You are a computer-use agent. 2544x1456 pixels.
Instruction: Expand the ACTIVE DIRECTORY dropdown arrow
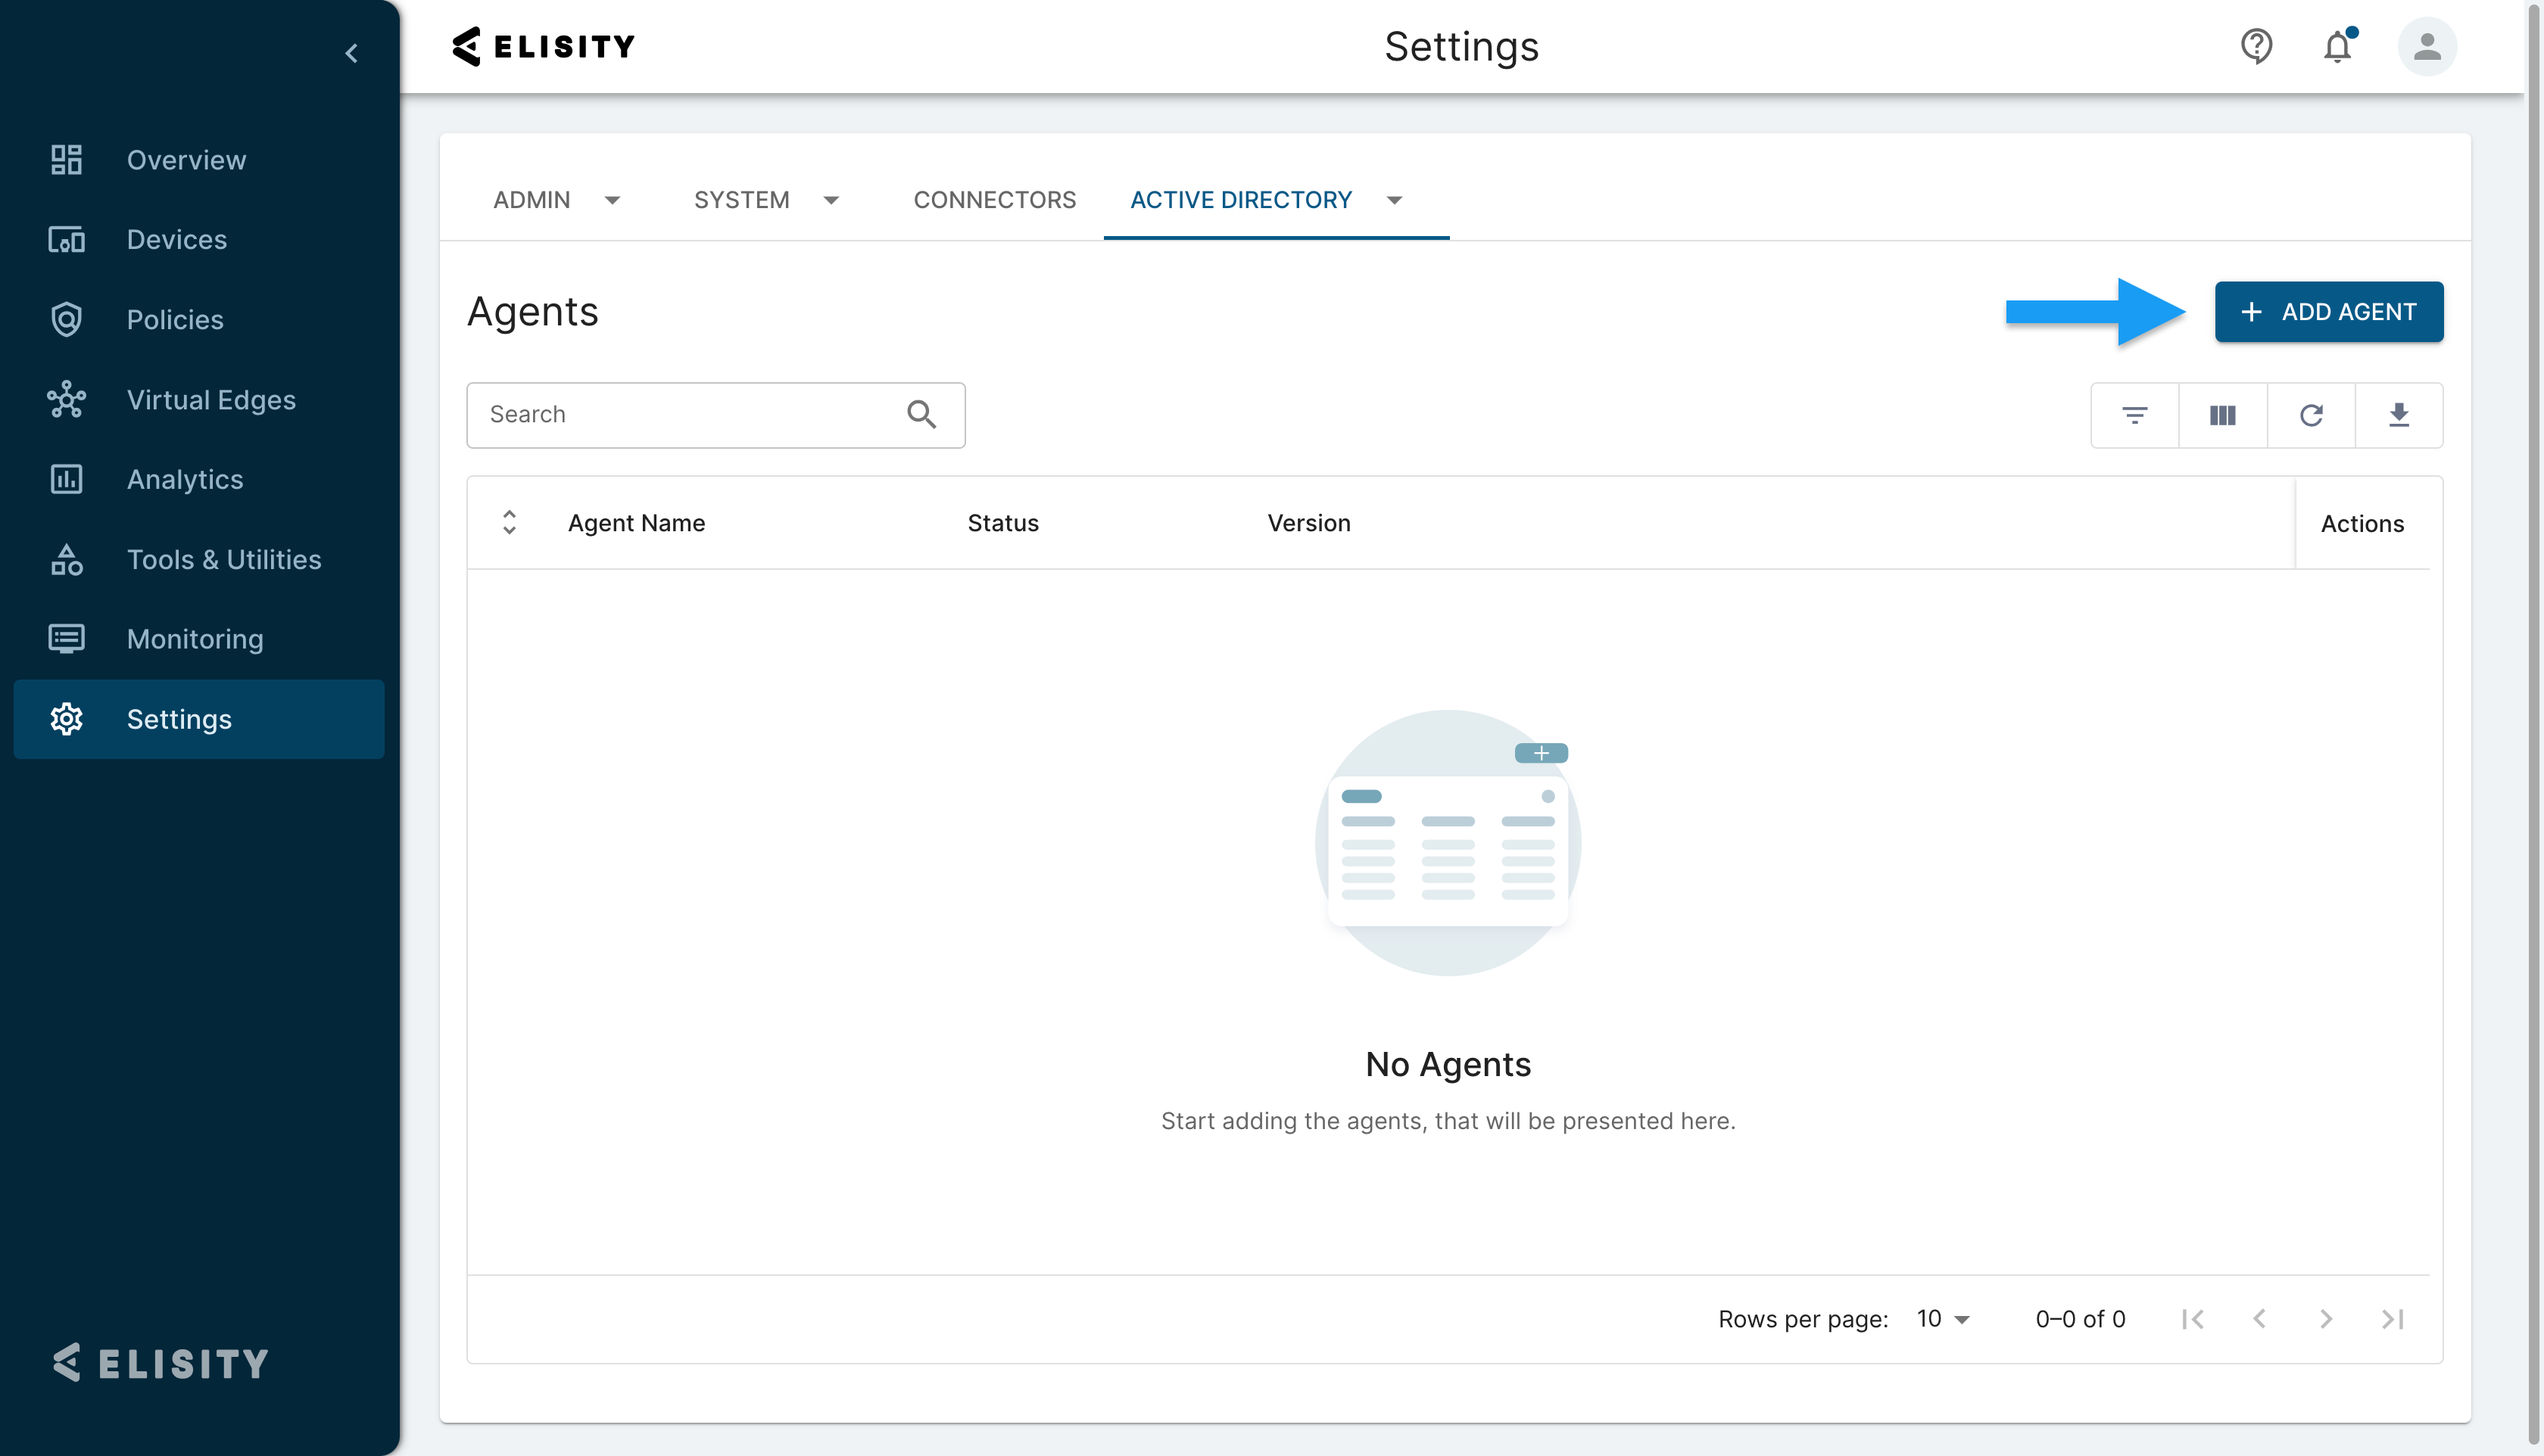(1394, 200)
